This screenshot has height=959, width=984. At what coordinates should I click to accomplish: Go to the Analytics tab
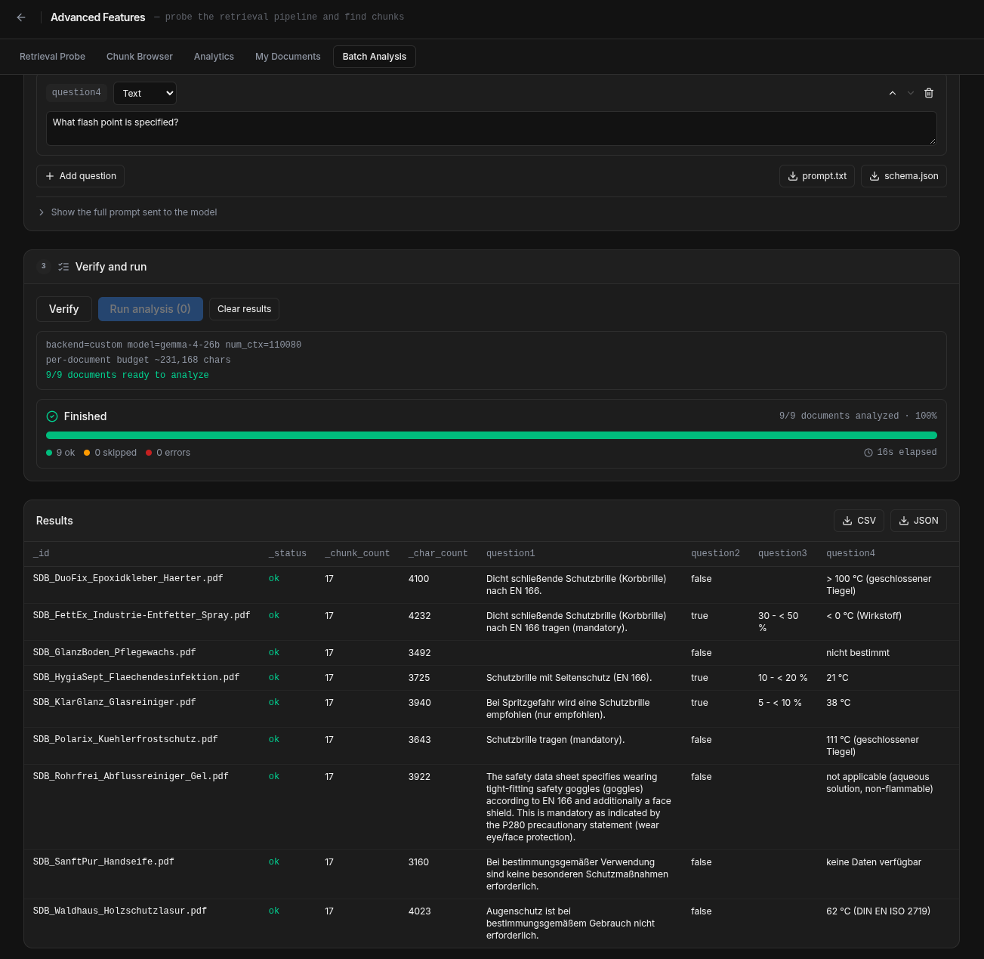(214, 57)
